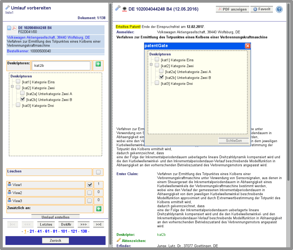
Task: Add descriptor with the green plus next to kat2b
Action: tap(98, 64)
